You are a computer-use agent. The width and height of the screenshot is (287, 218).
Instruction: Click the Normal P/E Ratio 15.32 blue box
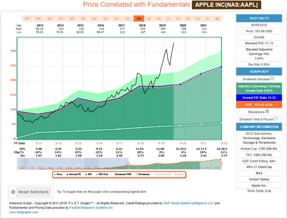point(259,97)
